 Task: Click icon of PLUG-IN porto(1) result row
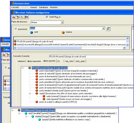[15, 41]
